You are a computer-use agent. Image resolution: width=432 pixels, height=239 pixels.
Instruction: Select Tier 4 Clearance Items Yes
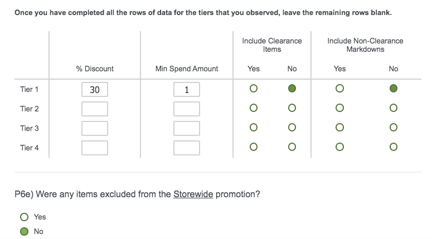click(254, 147)
